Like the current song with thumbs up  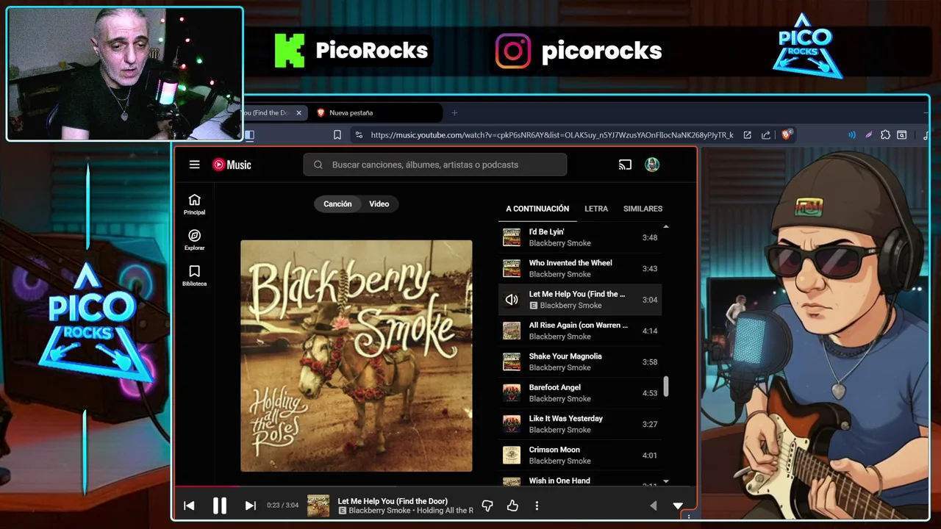512,505
